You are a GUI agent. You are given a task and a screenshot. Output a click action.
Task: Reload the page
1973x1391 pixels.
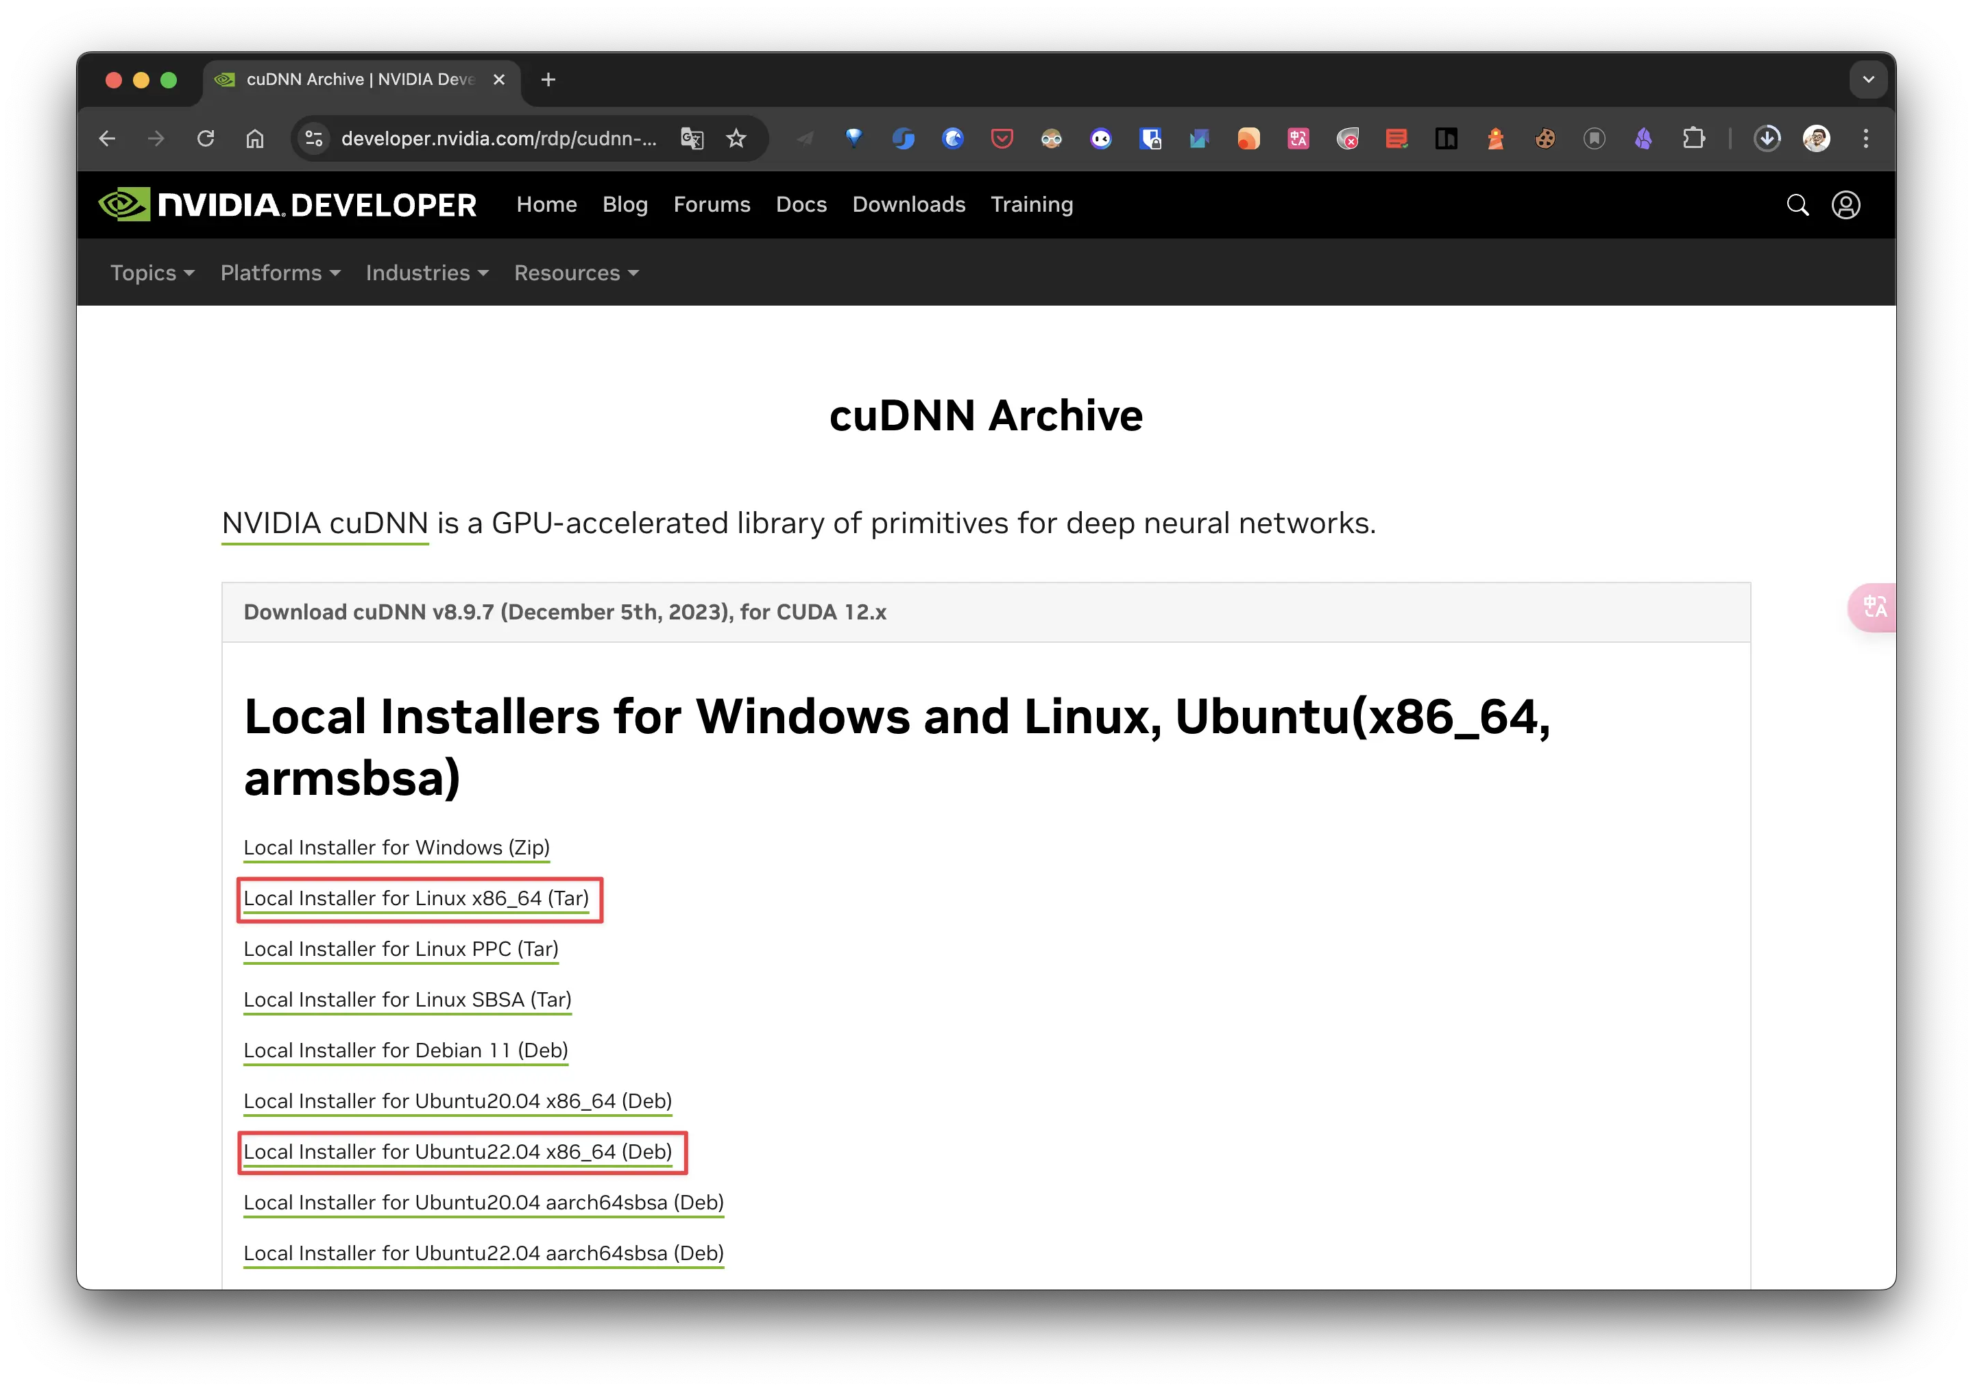pos(206,138)
